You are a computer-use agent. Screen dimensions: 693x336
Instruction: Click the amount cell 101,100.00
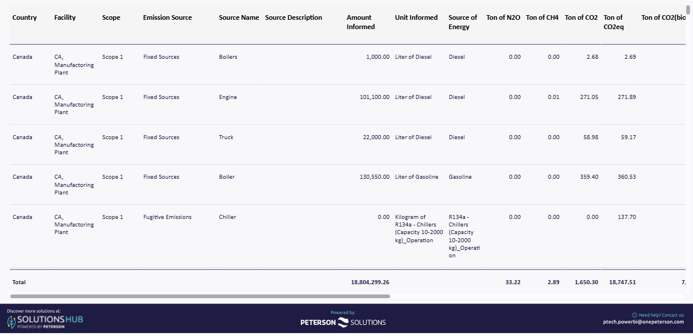375,97
